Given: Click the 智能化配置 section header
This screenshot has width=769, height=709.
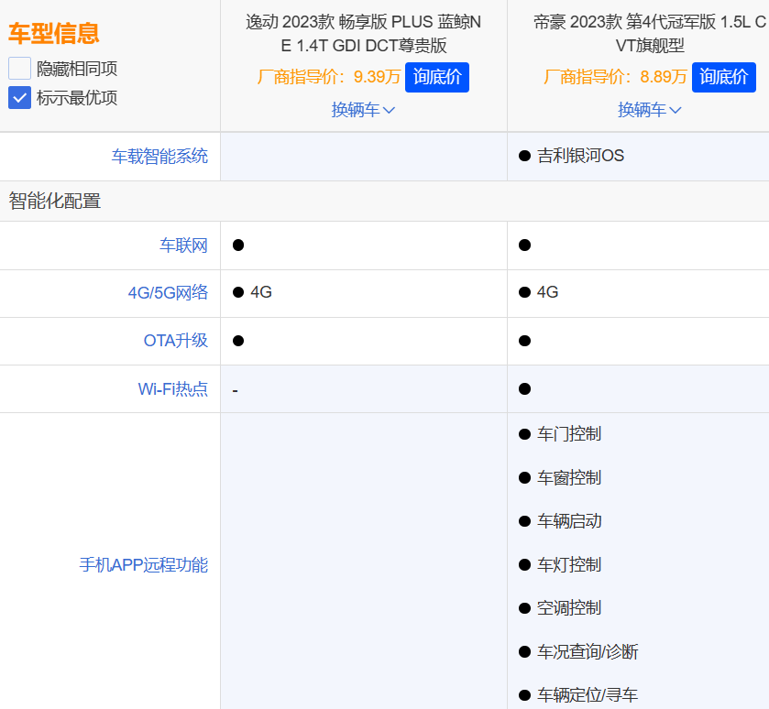Looking at the screenshot, I should 55,201.
